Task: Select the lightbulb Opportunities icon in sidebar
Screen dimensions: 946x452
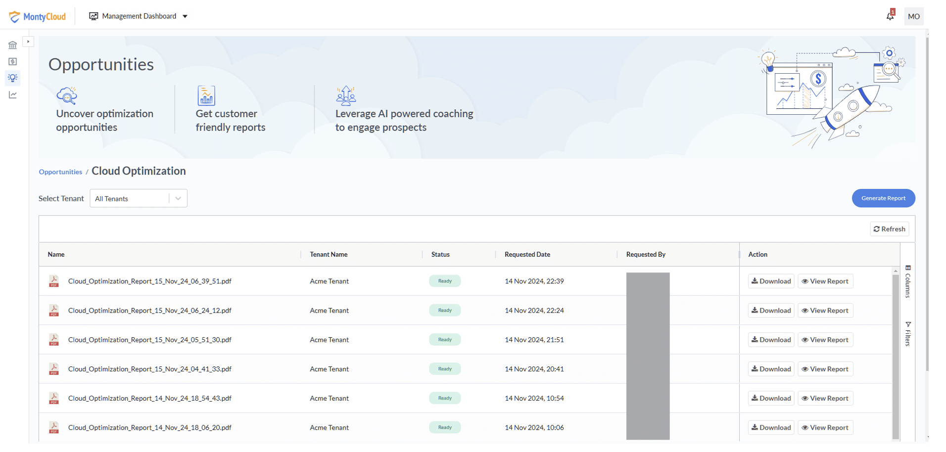Action: coord(13,78)
